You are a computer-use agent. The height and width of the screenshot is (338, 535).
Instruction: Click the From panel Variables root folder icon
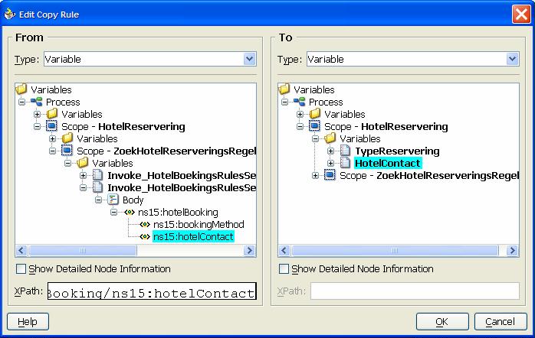click(21, 89)
